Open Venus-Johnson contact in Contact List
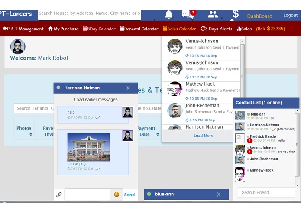The width and height of the screenshot is (301, 214). point(265,149)
